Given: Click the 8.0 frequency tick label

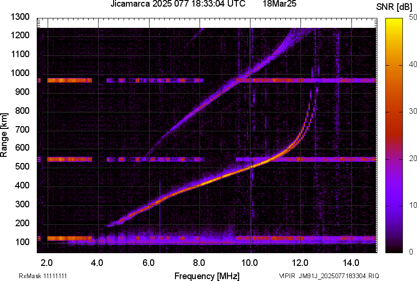Looking at the screenshot, I should coord(199,263).
